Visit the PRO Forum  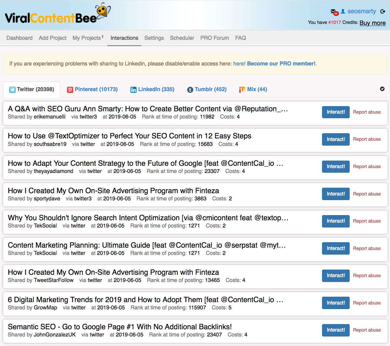(215, 38)
